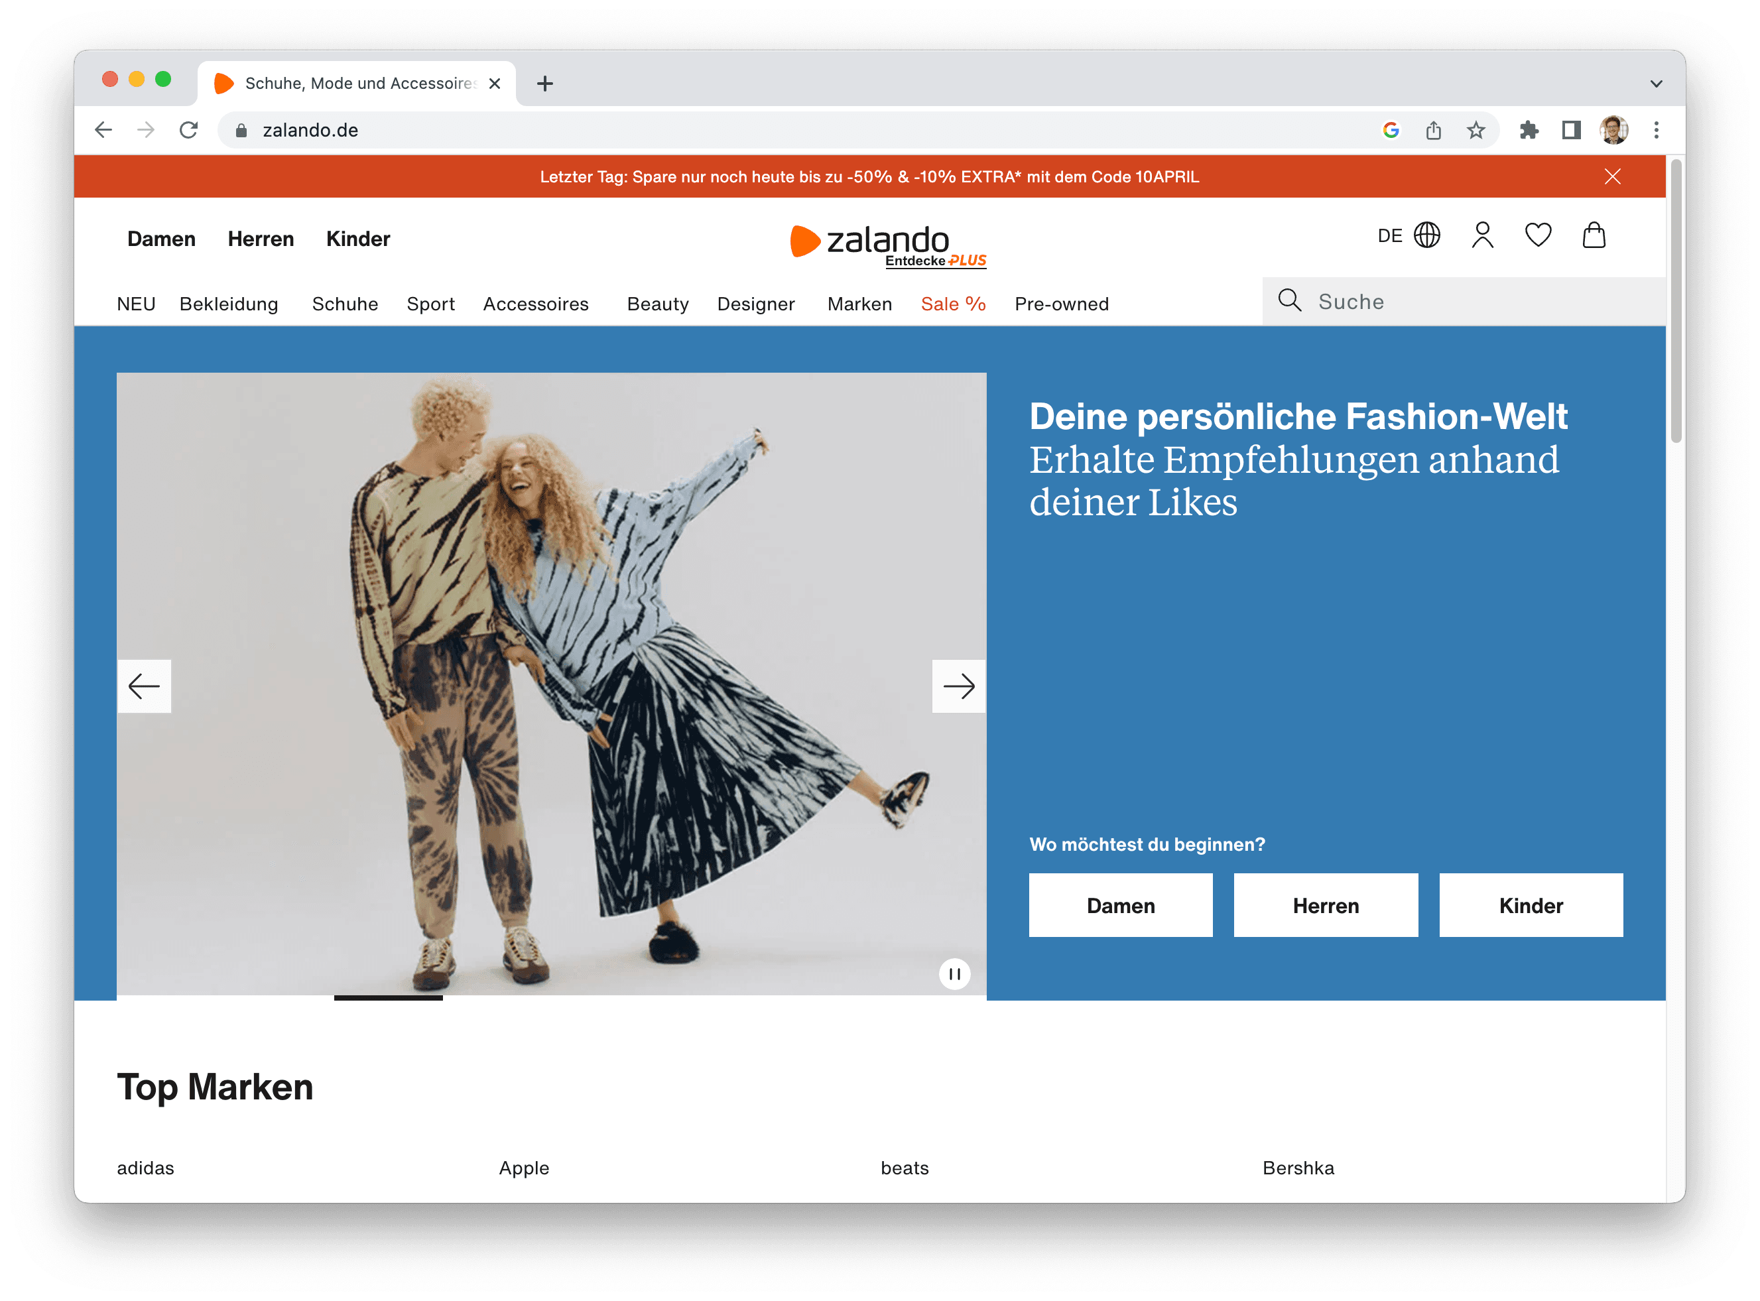Go to previous carousel slide
The height and width of the screenshot is (1301, 1760).
point(144,686)
